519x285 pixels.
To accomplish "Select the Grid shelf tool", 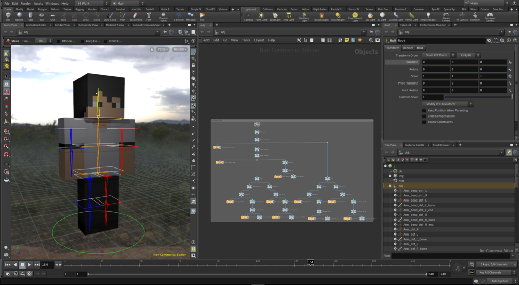I will pyautogui.click(x=52, y=16).
